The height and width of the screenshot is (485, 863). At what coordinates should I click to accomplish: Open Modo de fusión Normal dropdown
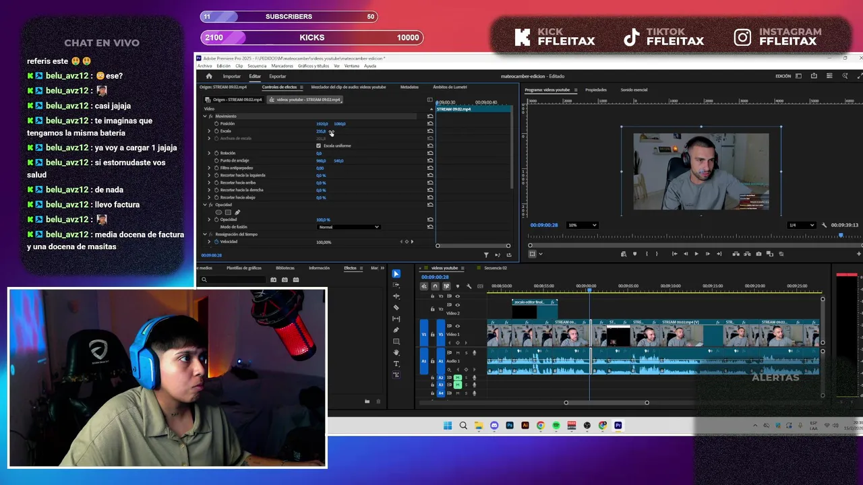tap(349, 227)
